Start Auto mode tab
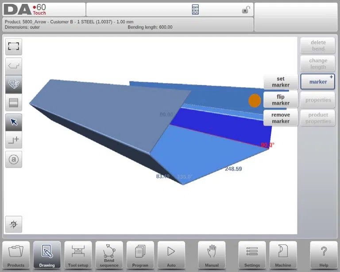Viewport: 340px width, 272px height. pos(171,255)
